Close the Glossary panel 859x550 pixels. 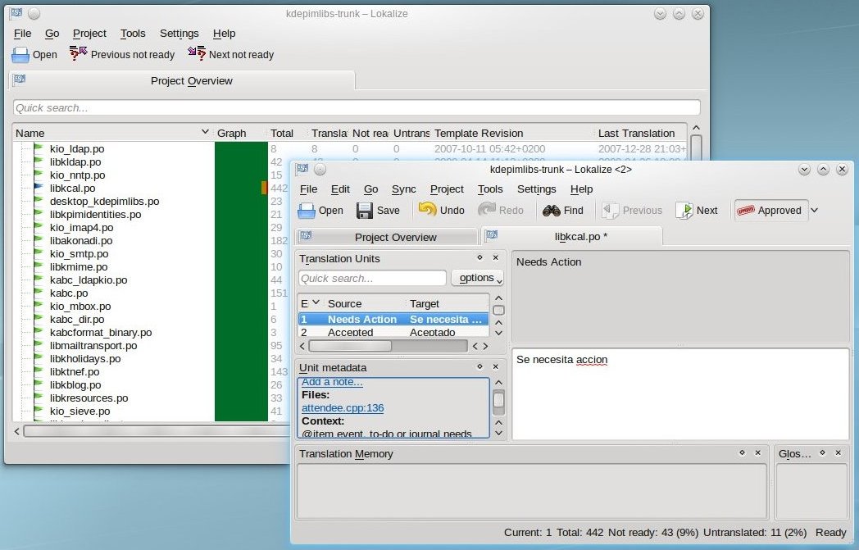[x=839, y=452]
